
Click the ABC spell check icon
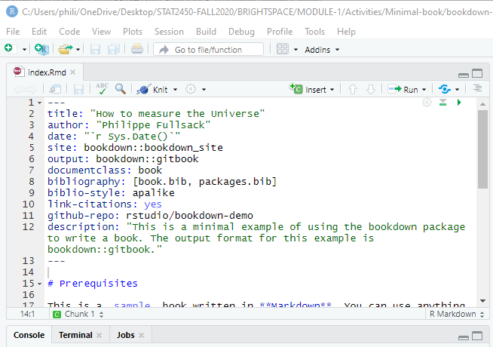point(102,89)
